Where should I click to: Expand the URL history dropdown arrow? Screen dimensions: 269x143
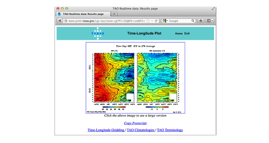click(152, 21)
